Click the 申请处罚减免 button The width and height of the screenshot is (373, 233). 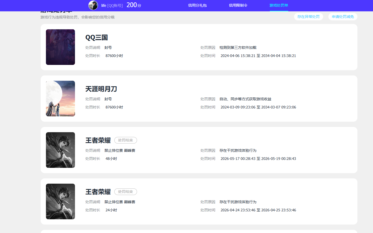pos(343,17)
